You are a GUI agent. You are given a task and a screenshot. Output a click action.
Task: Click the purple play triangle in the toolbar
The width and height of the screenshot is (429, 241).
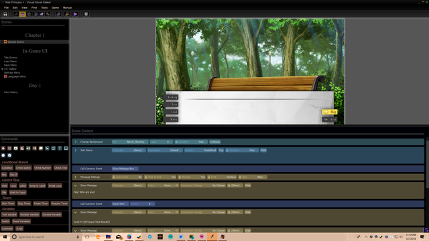pos(75,14)
